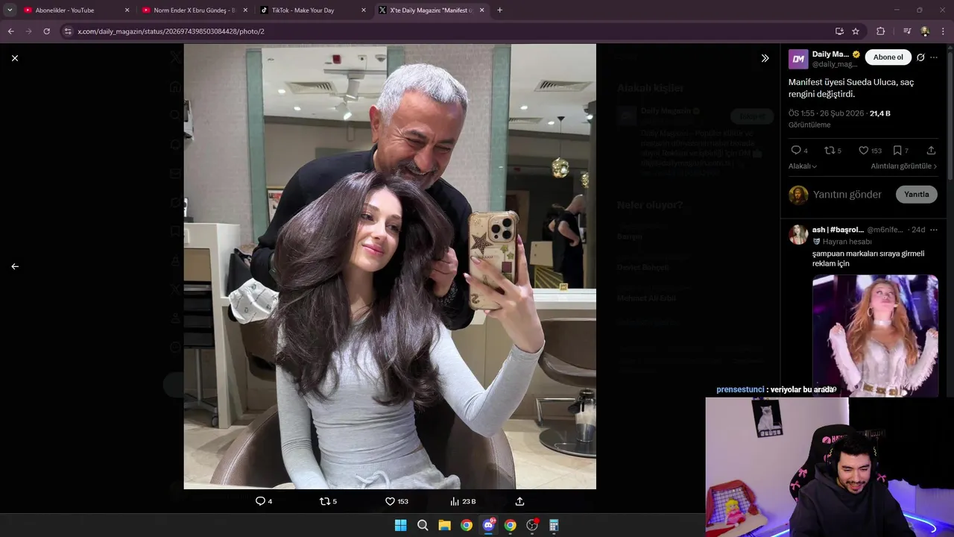Open OBS Studio from the taskbar
Screen dimensions: 954x537
point(532,525)
